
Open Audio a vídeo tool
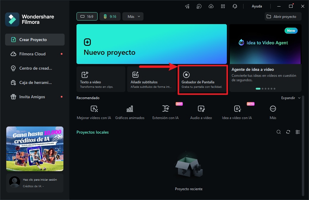tap(201, 113)
